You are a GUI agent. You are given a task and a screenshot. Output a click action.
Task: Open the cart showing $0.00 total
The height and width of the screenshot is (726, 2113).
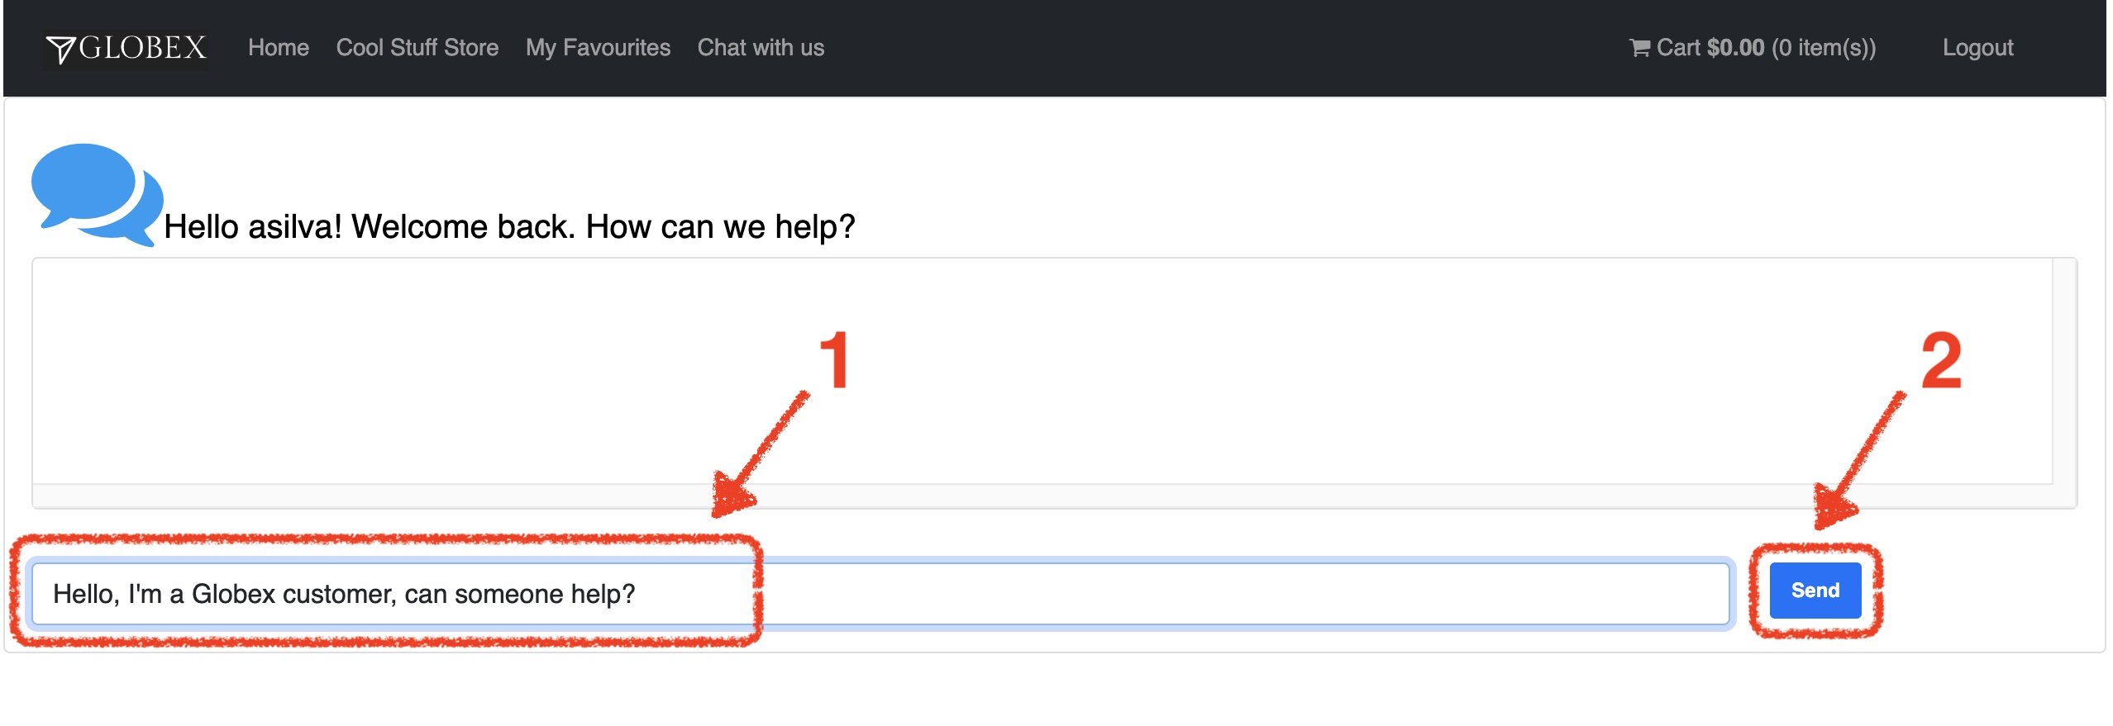click(1753, 48)
